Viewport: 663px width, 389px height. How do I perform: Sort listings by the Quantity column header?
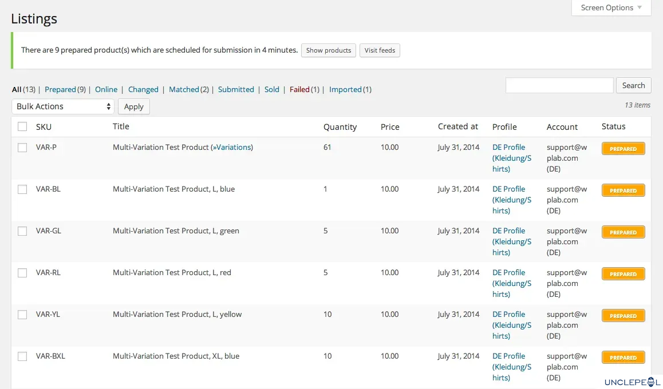(340, 127)
